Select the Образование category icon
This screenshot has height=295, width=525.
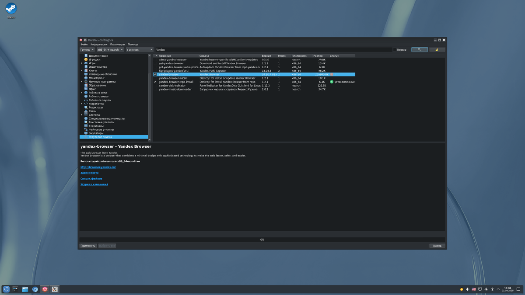pos(86,85)
